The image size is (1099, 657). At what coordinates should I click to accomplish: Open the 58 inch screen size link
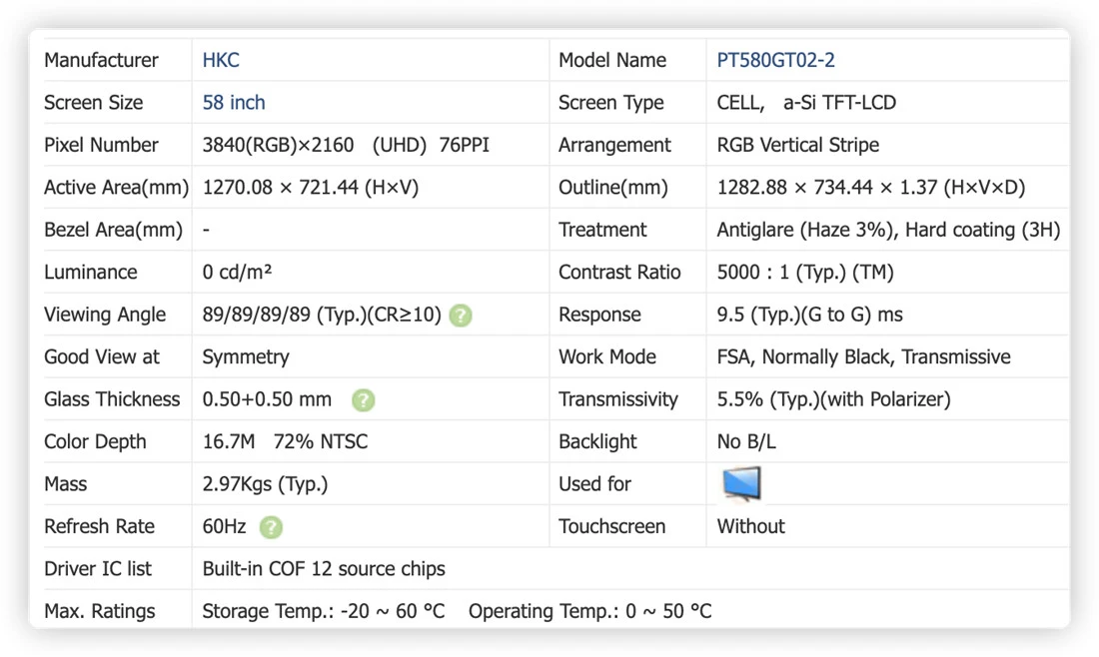(x=234, y=103)
